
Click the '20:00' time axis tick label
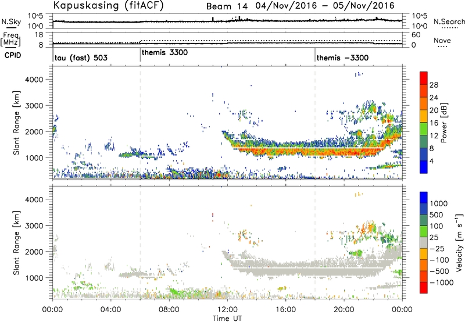point(344,310)
